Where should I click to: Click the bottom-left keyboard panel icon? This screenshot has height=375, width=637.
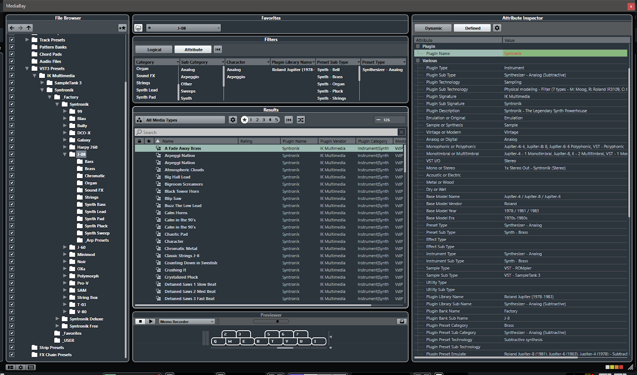(31, 367)
